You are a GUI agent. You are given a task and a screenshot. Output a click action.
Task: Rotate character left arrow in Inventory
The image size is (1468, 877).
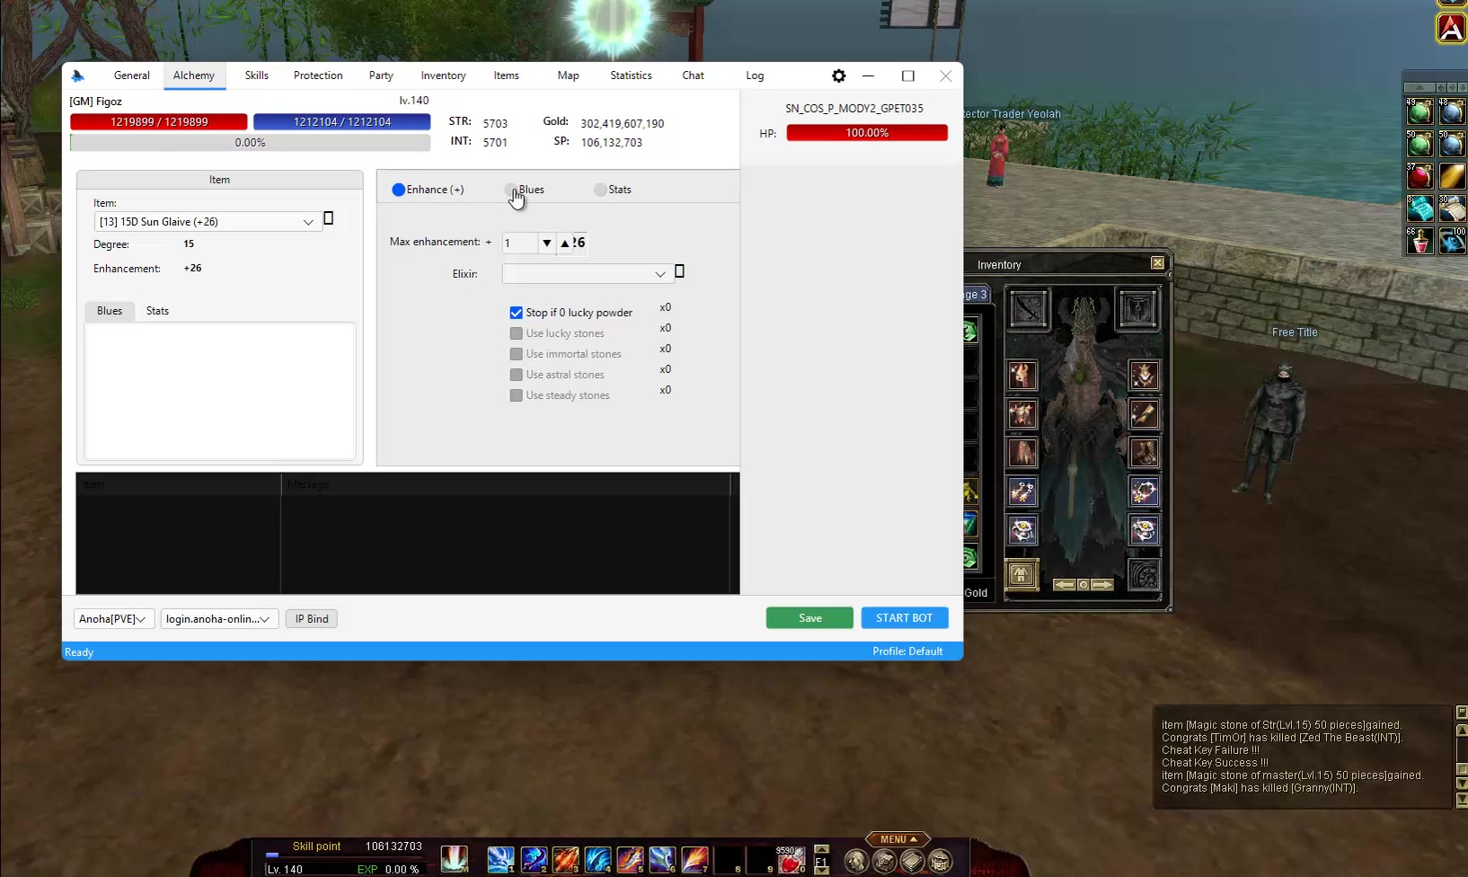[x=1064, y=585]
